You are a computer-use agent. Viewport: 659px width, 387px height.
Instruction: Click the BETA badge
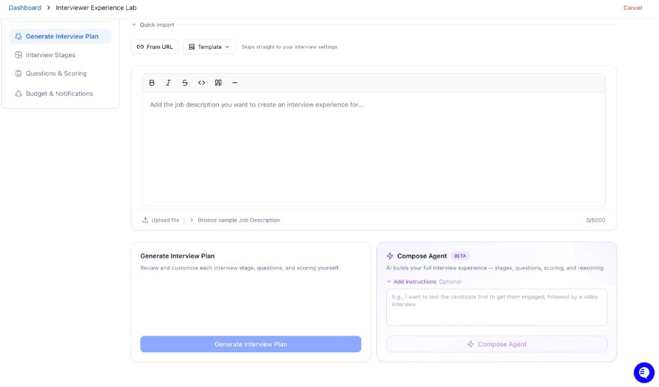pyautogui.click(x=459, y=256)
